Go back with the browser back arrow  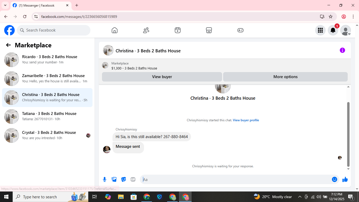(x=6, y=17)
